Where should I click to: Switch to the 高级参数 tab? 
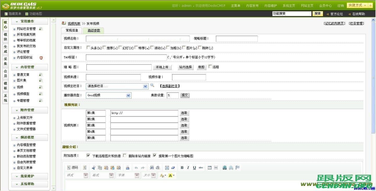pos(93,30)
